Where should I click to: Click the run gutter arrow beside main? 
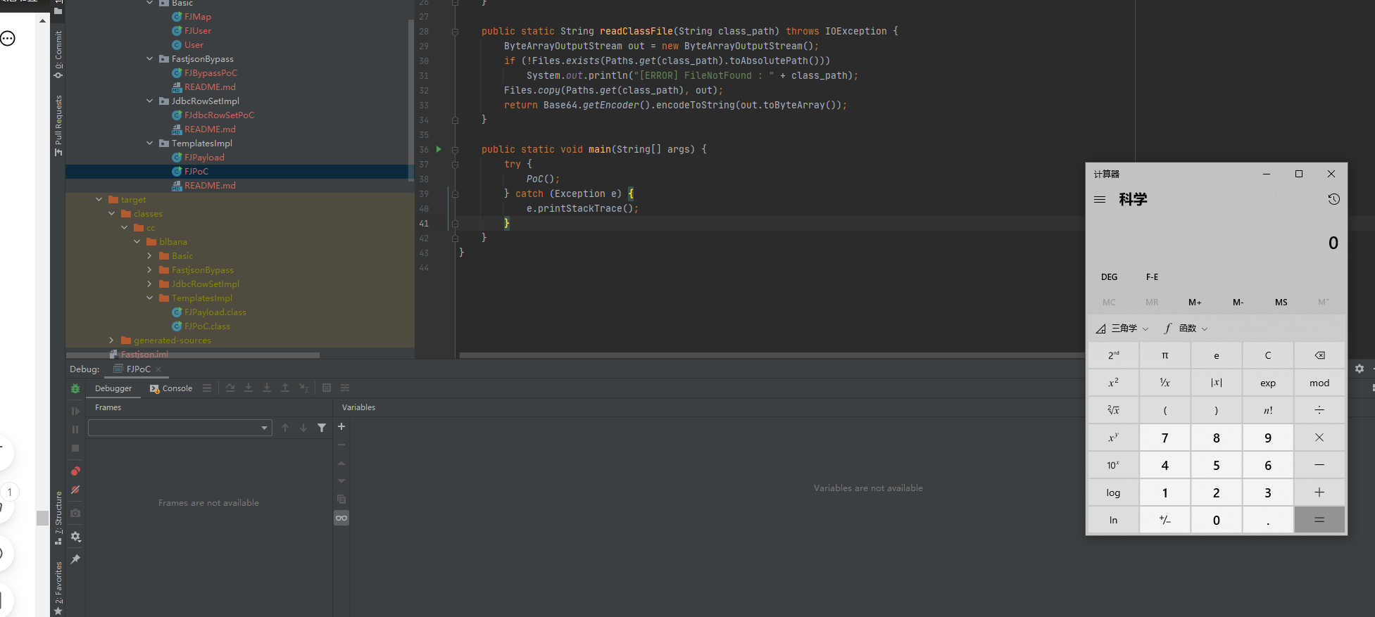point(439,149)
